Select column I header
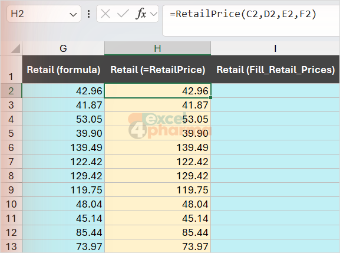Screen dimensions: 340x253 point(275,48)
